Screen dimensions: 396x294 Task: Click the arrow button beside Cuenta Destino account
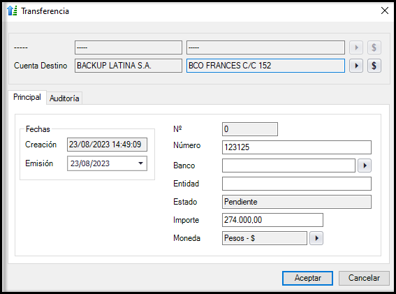click(356, 66)
